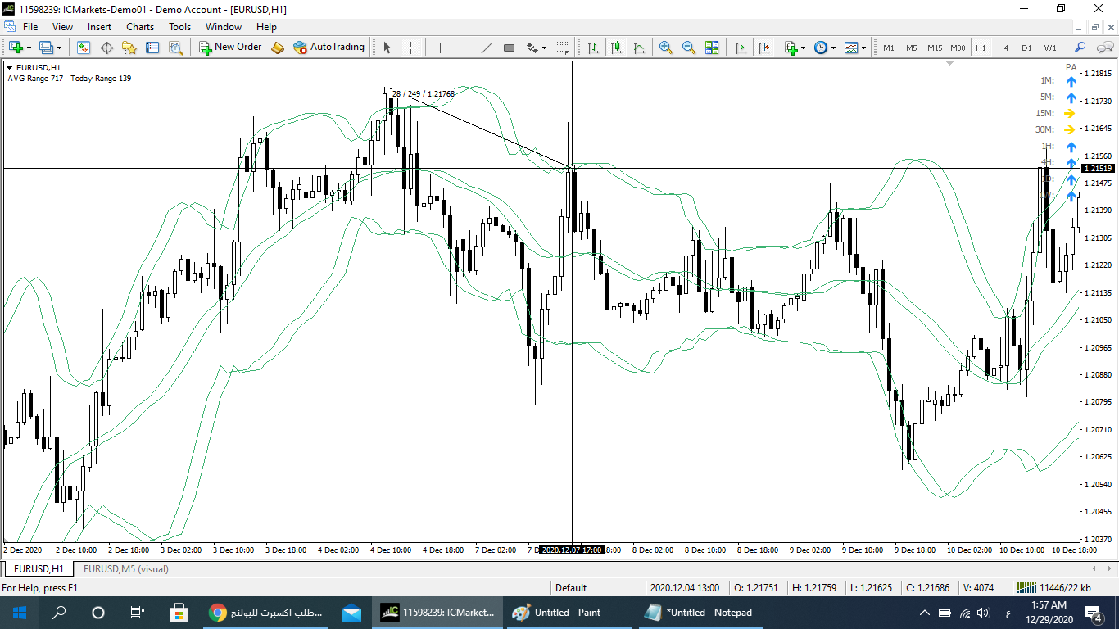Select the draw trendline tool
This screenshot has width=1119, height=629.
(x=486, y=48)
